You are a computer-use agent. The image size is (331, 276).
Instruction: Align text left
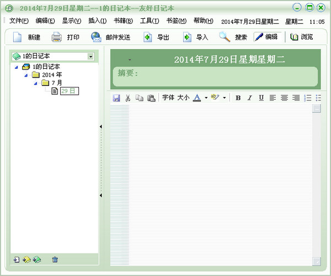tap(273, 98)
